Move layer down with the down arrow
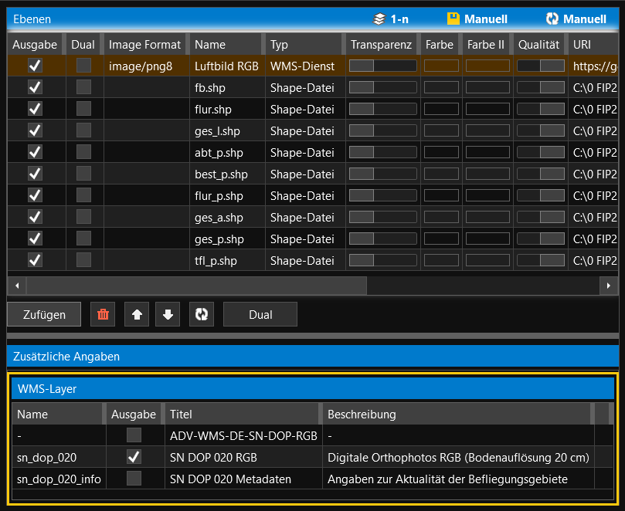 point(168,314)
